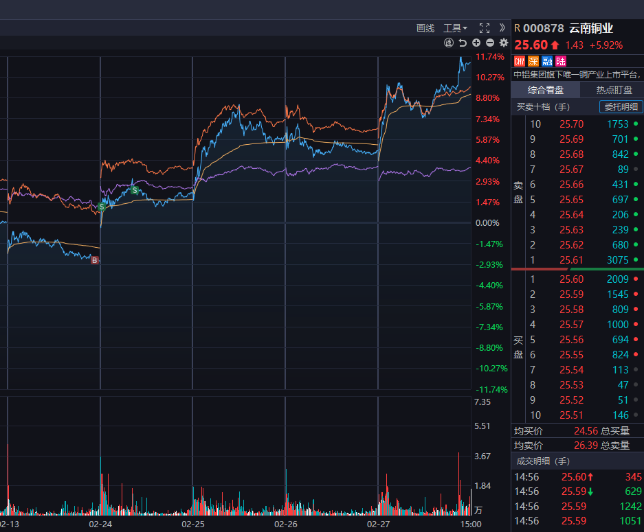
Task: Select buy level 1 price 25.60
Action: coord(571,279)
